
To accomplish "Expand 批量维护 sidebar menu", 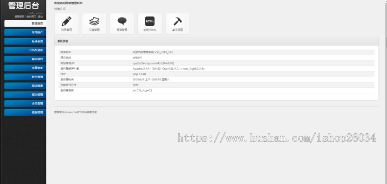I will (25, 68).
